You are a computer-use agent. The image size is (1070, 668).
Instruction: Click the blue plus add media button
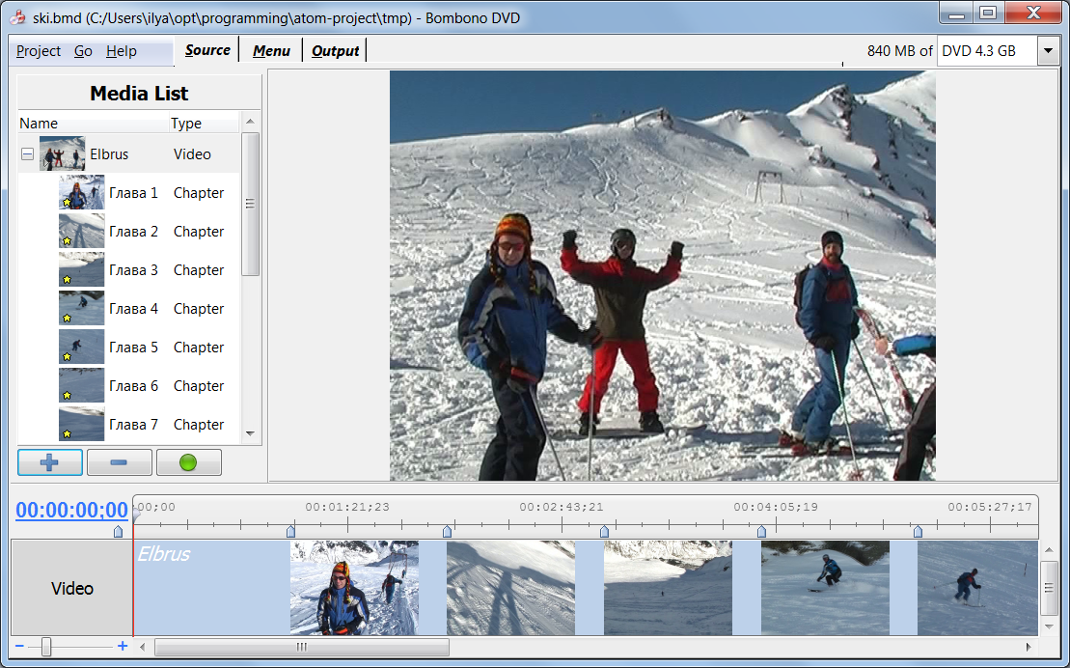[x=50, y=462]
